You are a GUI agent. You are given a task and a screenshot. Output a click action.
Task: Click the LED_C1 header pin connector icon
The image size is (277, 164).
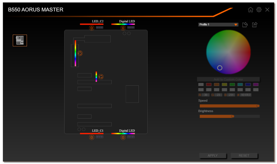coord(99,137)
